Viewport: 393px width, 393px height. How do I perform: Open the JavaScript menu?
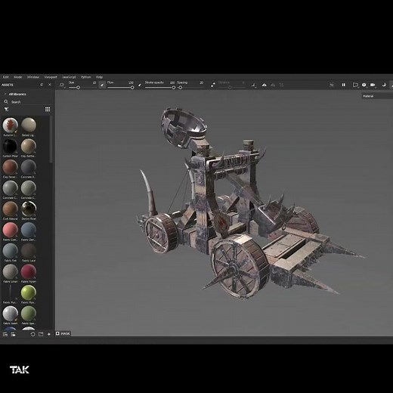(x=69, y=77)
